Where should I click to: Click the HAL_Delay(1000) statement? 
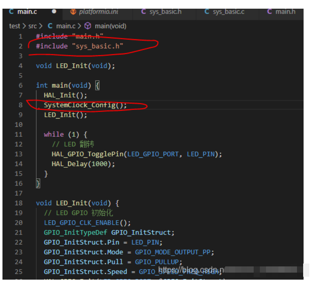coord(83,164)
